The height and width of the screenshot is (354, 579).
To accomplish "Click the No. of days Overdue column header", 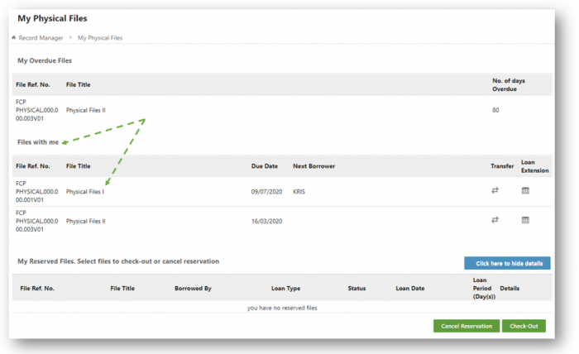I will [508, 84].
